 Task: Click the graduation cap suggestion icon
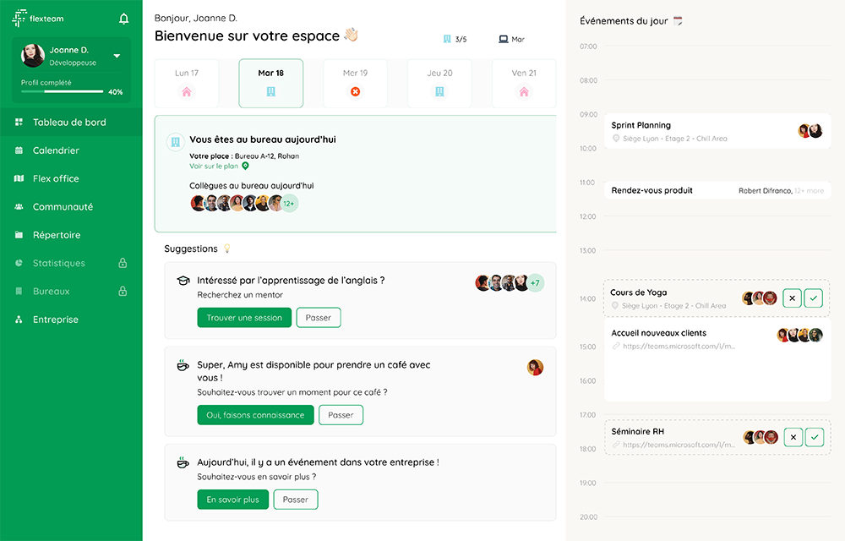(x=183, y=281)
